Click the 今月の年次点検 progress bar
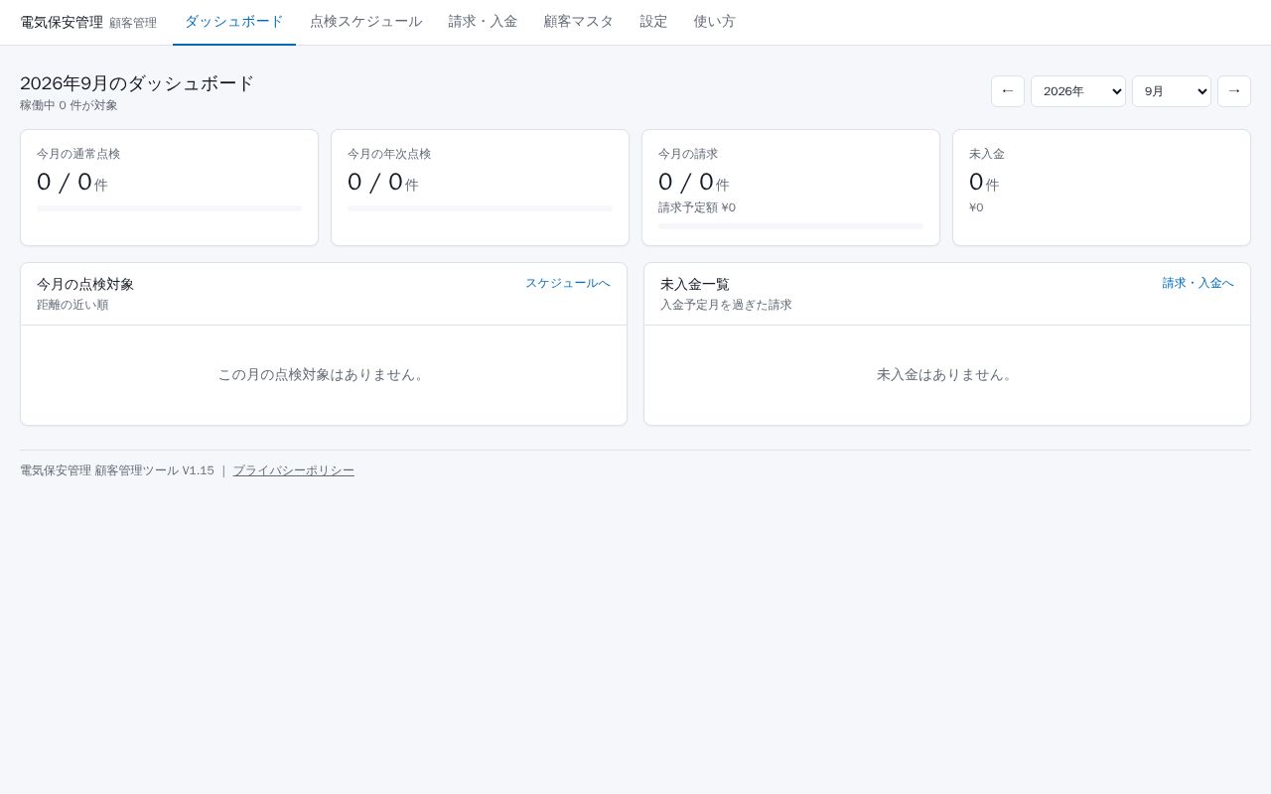The height and width of the screenshot is (794, 1271). pyautogui.click(x=480, y=208)
